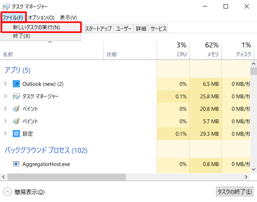The width and height of the screenshot is (257, 202).
Task: Switch to the ユーザー tab
Action: click(x=123, y=28)
